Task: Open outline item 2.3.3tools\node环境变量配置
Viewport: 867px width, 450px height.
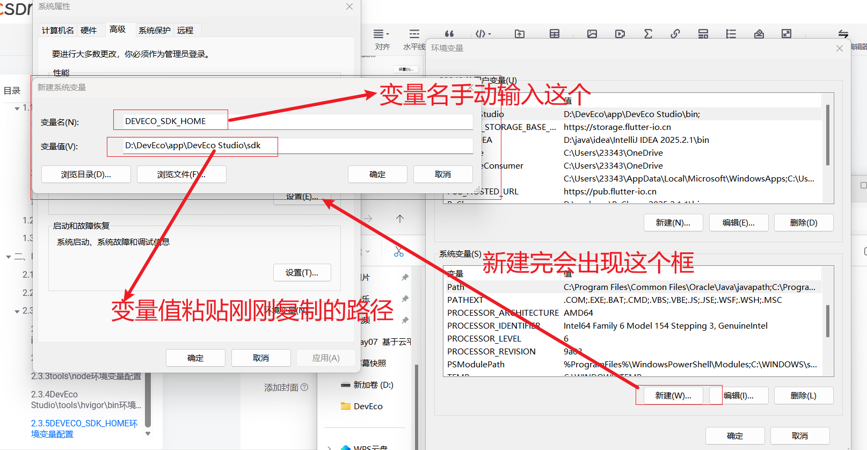Action: (86, 376)
